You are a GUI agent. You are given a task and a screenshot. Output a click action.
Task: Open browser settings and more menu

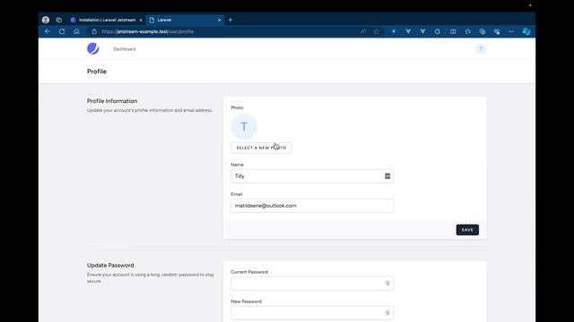point(511,32)
